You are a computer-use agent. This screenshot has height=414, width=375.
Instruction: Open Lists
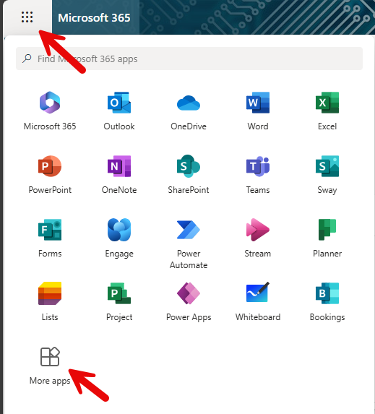(x=50, y=293)
